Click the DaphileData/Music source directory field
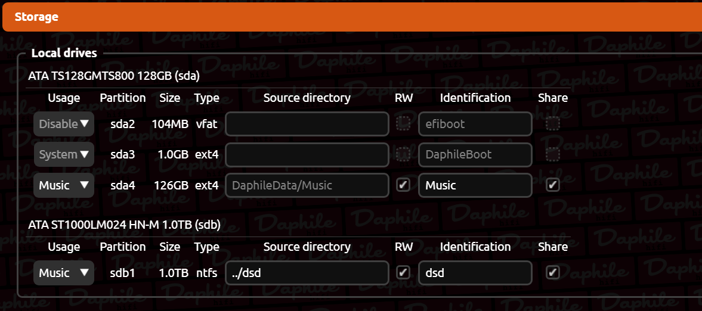 point(307,185)
